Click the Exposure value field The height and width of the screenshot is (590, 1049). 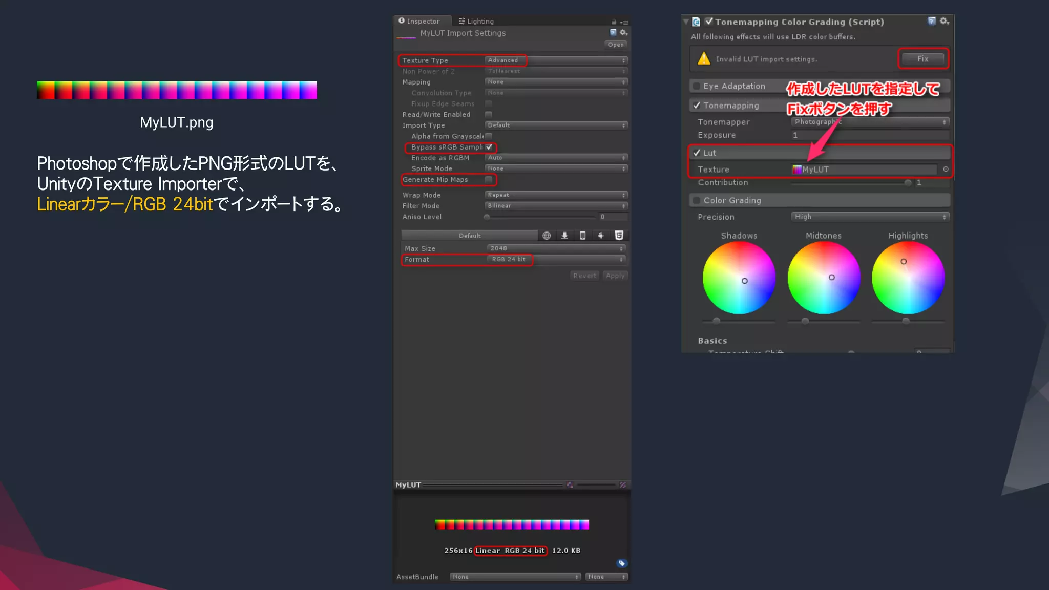tap(870, 135)
